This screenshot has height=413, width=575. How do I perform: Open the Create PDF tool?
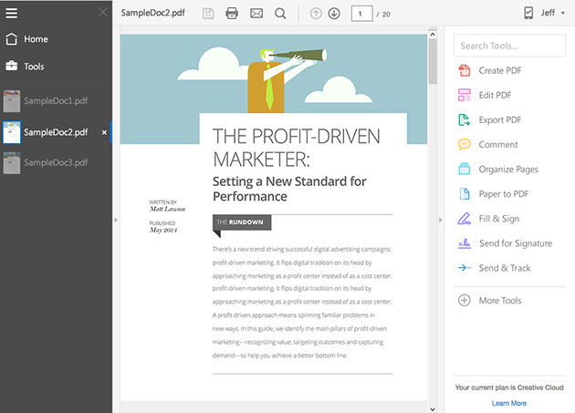click(x=499, y=70)
